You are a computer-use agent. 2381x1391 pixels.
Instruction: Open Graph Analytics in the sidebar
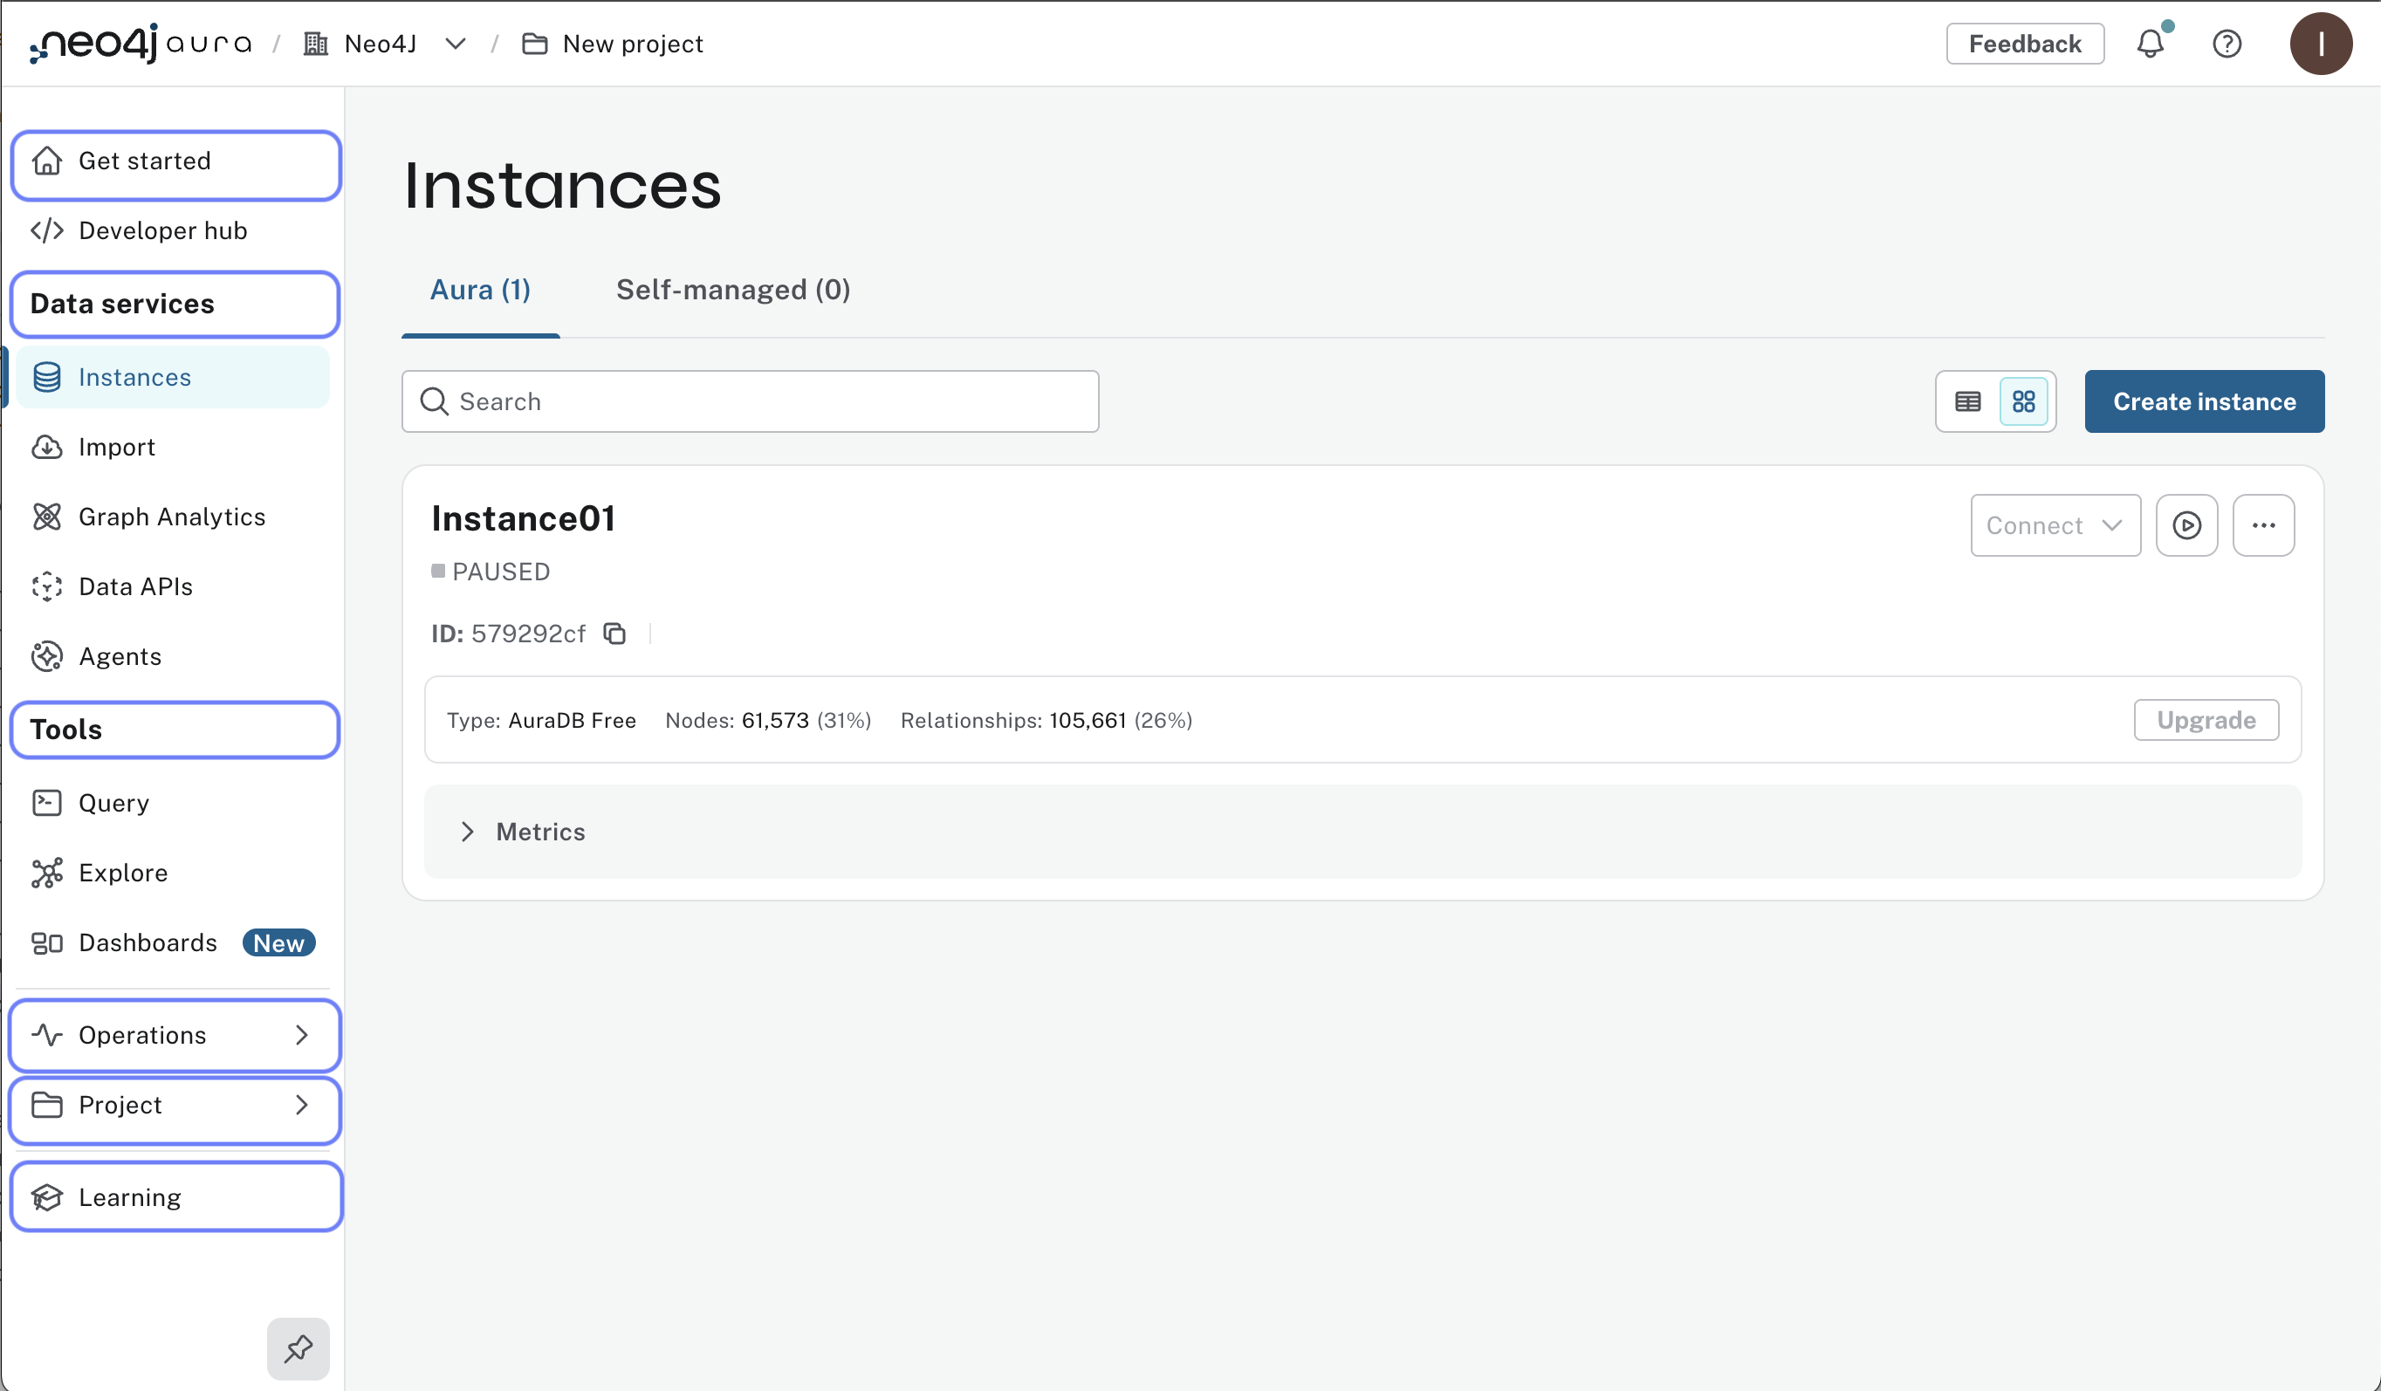pos(171,517)
